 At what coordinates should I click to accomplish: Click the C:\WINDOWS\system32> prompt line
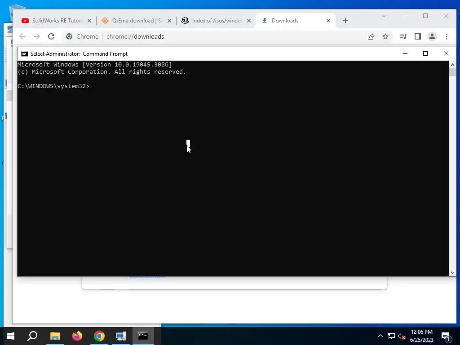[53, 86]
